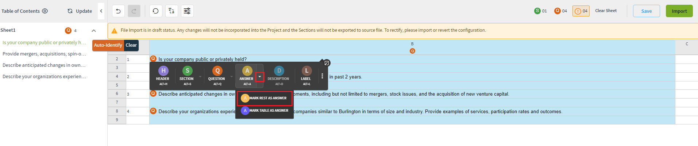Open 'Is your company public or privately h…' outline item
Screen dimensions: 698x146
[x=44, y=43]
